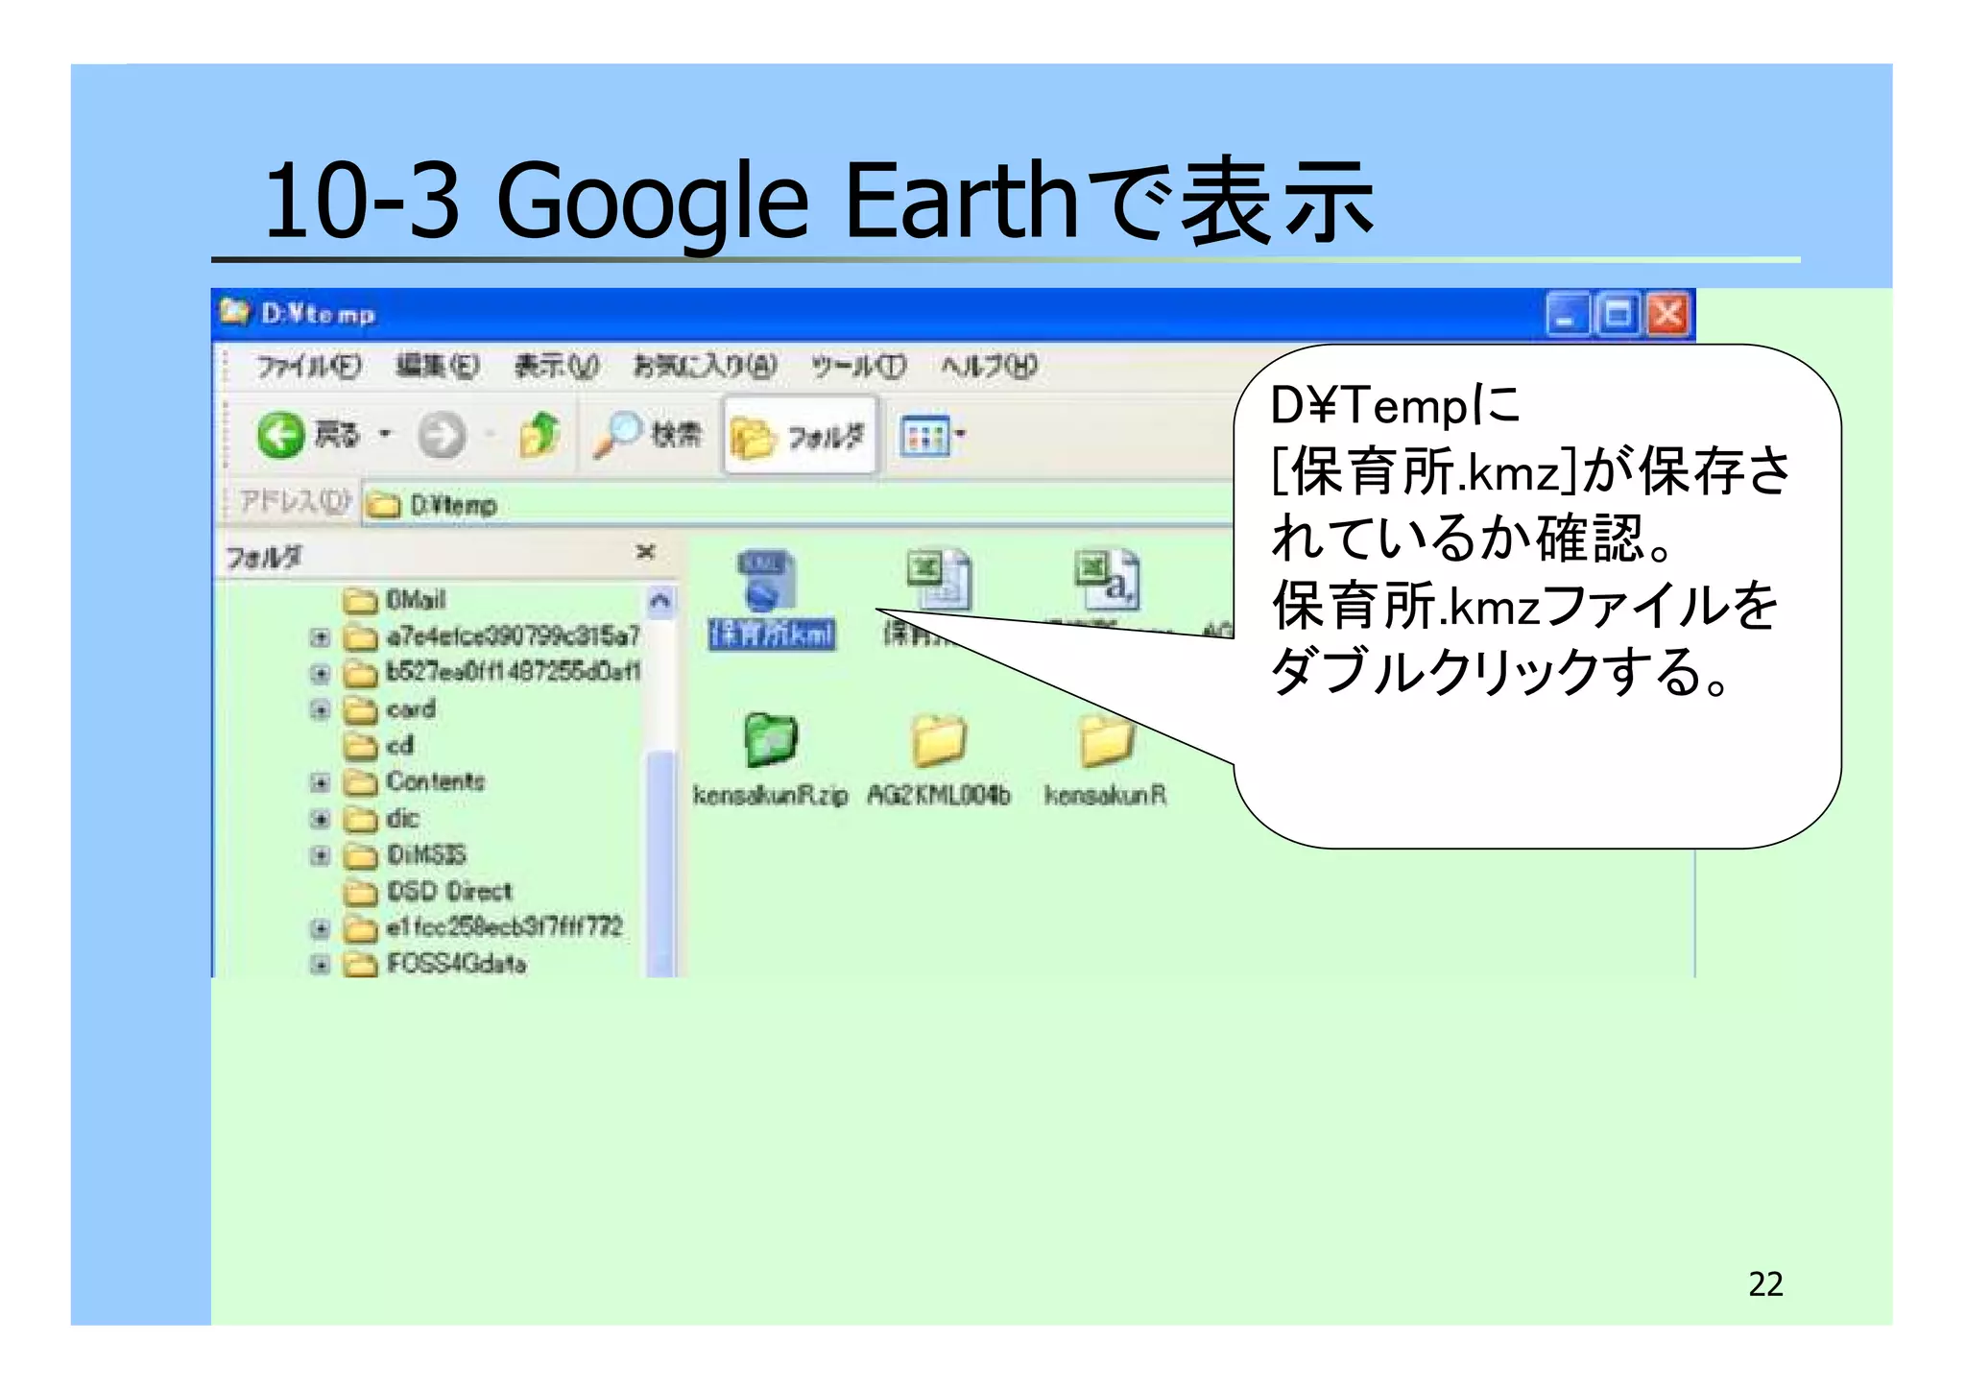This screenshot has height=1390, width=1966.
Task: Maximize the D:\temp window
Action: coord(1618,315)
